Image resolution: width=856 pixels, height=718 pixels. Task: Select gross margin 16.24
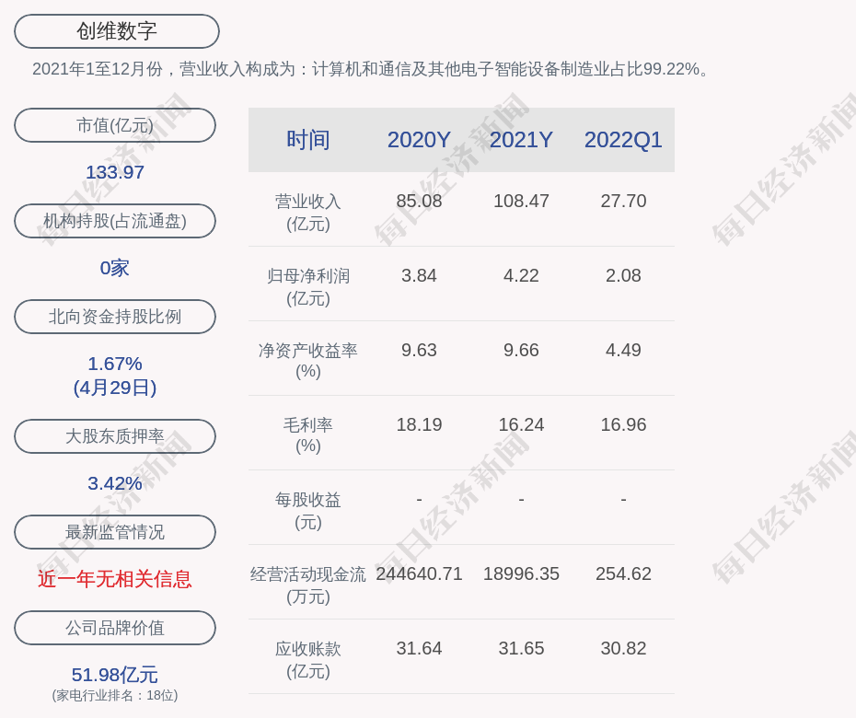click(521, 424)
